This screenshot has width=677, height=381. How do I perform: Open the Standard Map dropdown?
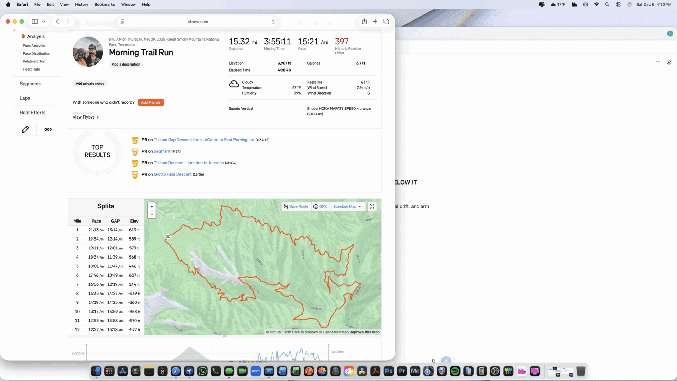click(x=347, y=207)
